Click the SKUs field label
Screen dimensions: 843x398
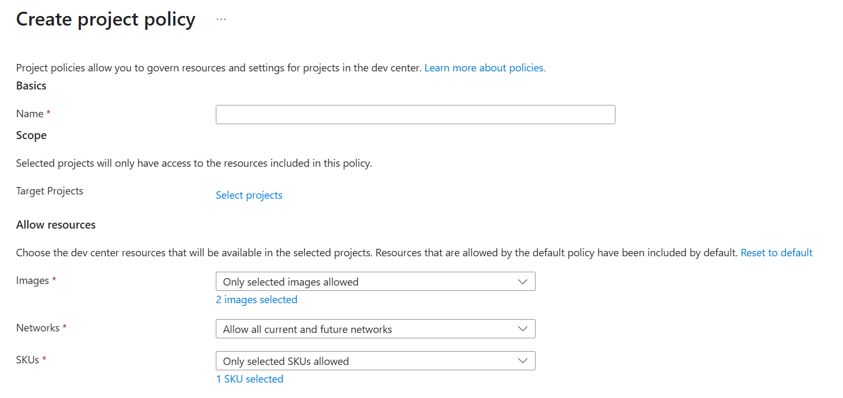pyautogui.click(x=28, y=360)
